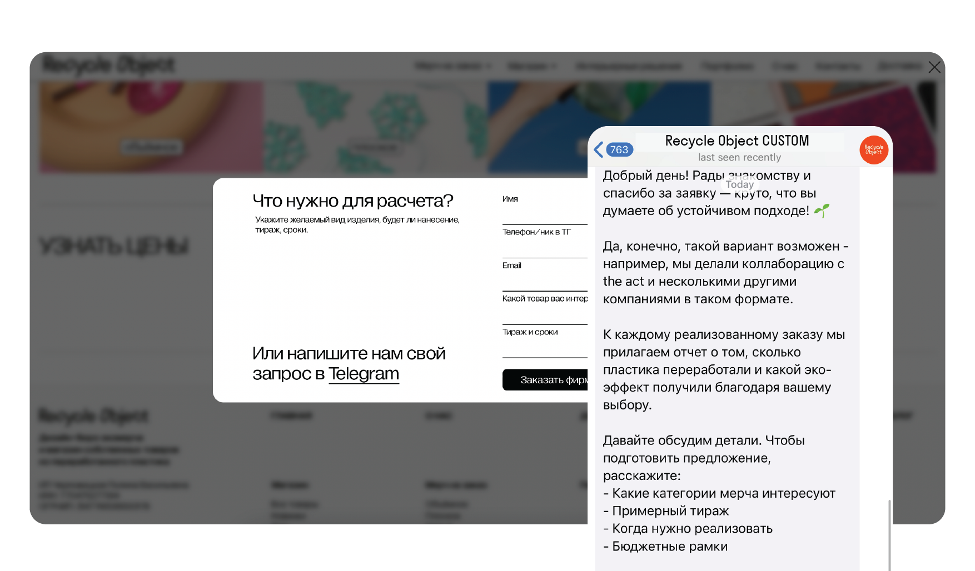This screenshot has width=975, height=571.
Task: Follow the underlined Telegram link
Action: [x=364, y=374]
